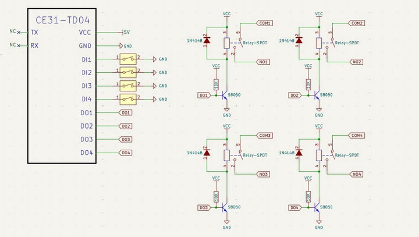Click the DO1 input label at the transistor base
419x237 pixels.
(x=204, y=95)
